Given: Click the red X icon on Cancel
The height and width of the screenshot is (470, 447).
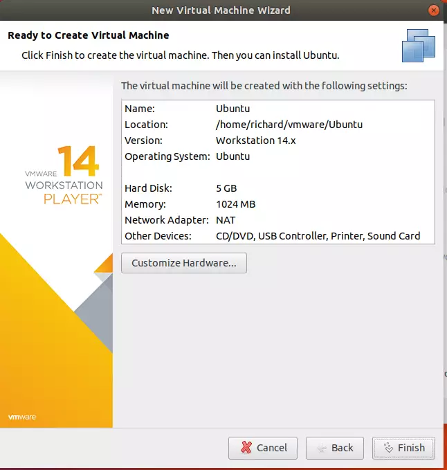Looking at the screenshot, I should [246, 448].
